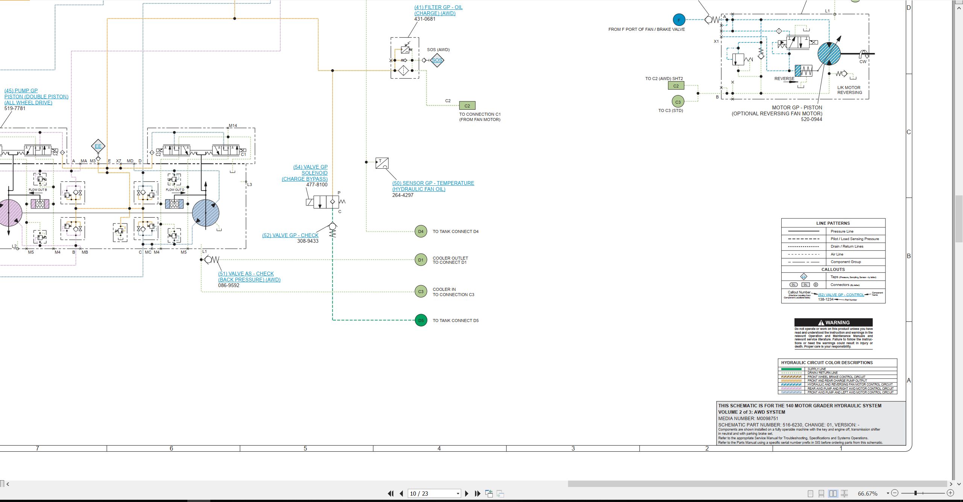Zoom out with the minus button
Screen dimensions: 963x502
[x=895, y=493]
